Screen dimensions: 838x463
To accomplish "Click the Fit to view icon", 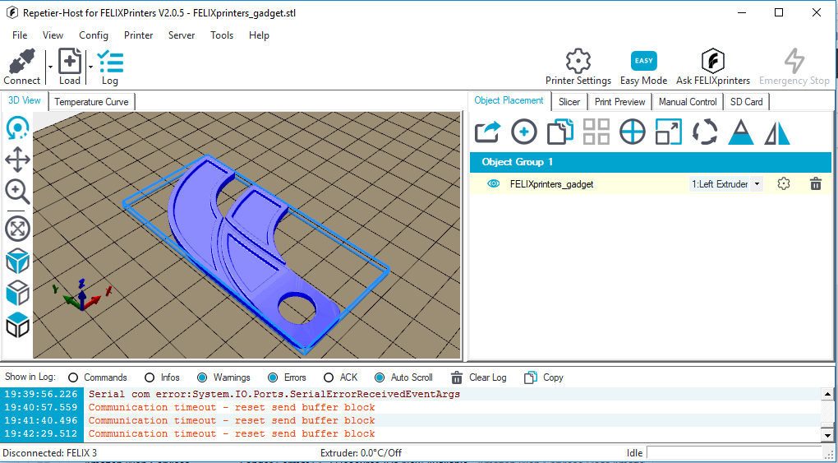I will 17,229.
